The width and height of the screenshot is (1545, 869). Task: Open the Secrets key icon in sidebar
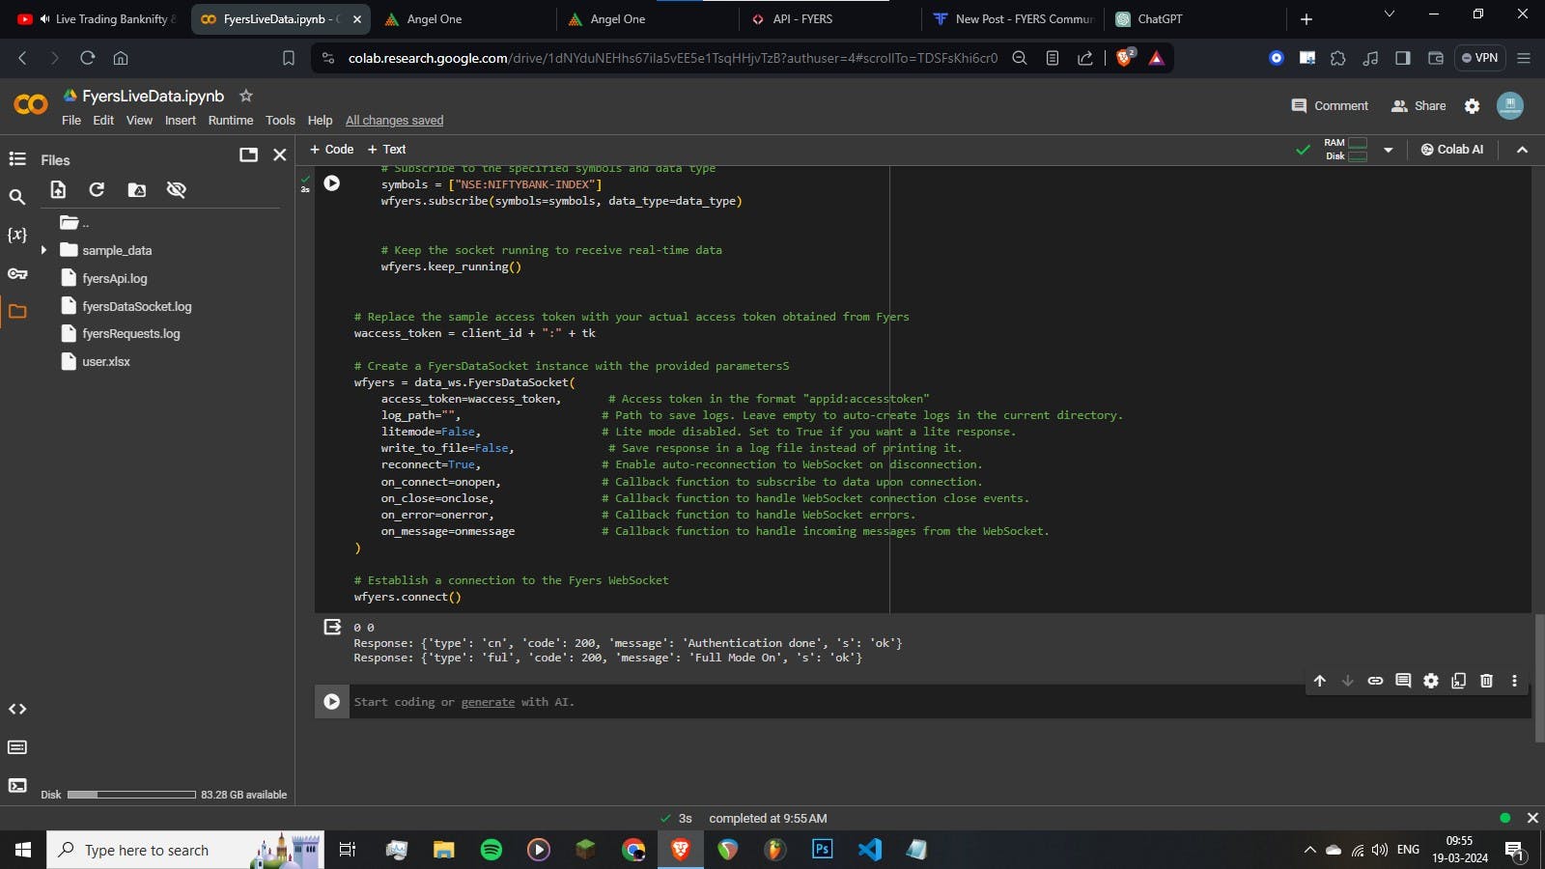point(17,274)
